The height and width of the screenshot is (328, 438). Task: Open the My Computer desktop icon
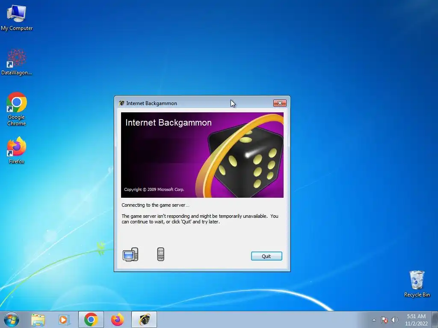click(17, 18)
